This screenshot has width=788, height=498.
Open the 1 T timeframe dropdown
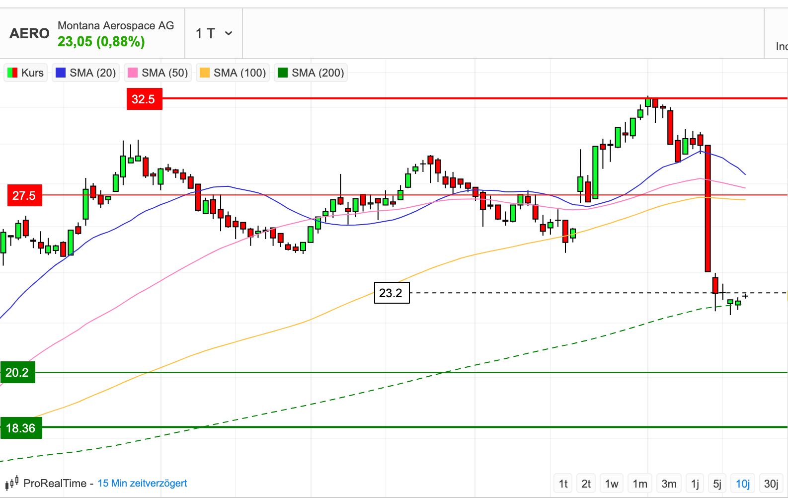[214, 33]
